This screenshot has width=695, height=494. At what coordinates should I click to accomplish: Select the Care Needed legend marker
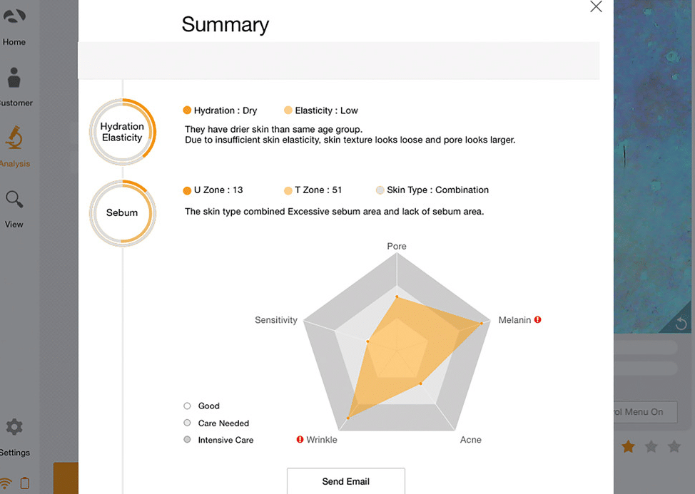pos(187,423)
